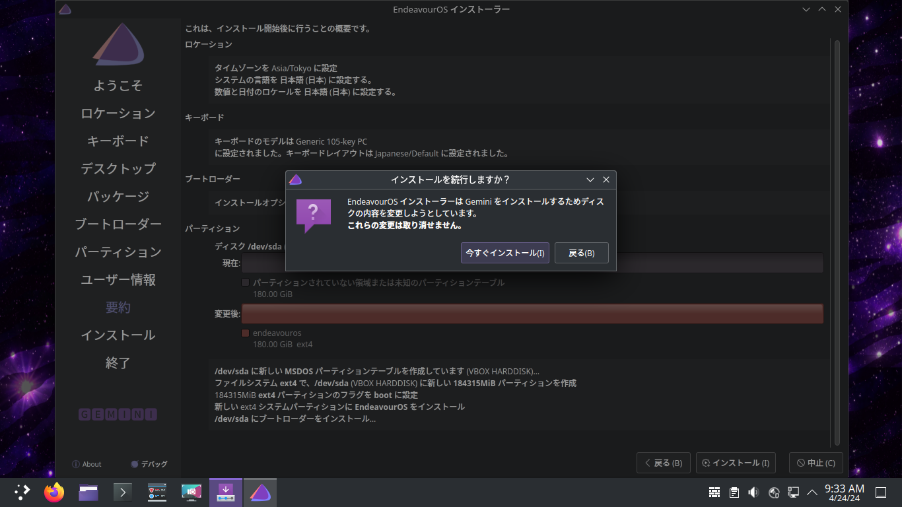
Task: Click the タイムゾーンを Asia/Tokyo に設定 line
Action: click(276, 69)
